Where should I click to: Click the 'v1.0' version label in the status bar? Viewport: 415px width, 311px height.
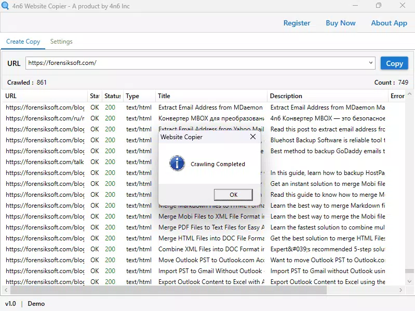tap(10, 304)
